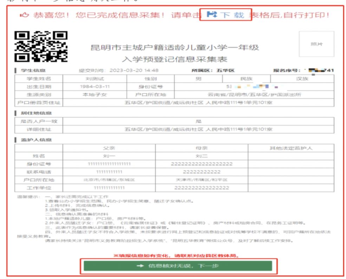Click the download icon beside 下载

click(x=212, y=14)
